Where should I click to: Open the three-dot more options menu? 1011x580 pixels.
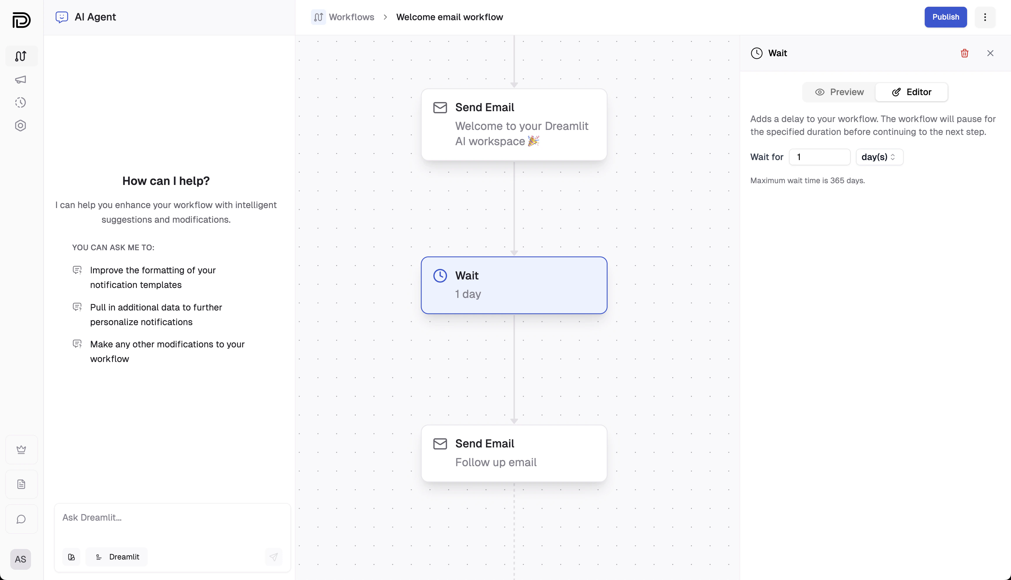pyautogui.click(x=985, y=17)
